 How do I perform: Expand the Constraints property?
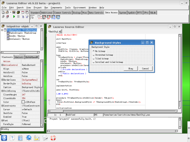click(x=2, y=106)
